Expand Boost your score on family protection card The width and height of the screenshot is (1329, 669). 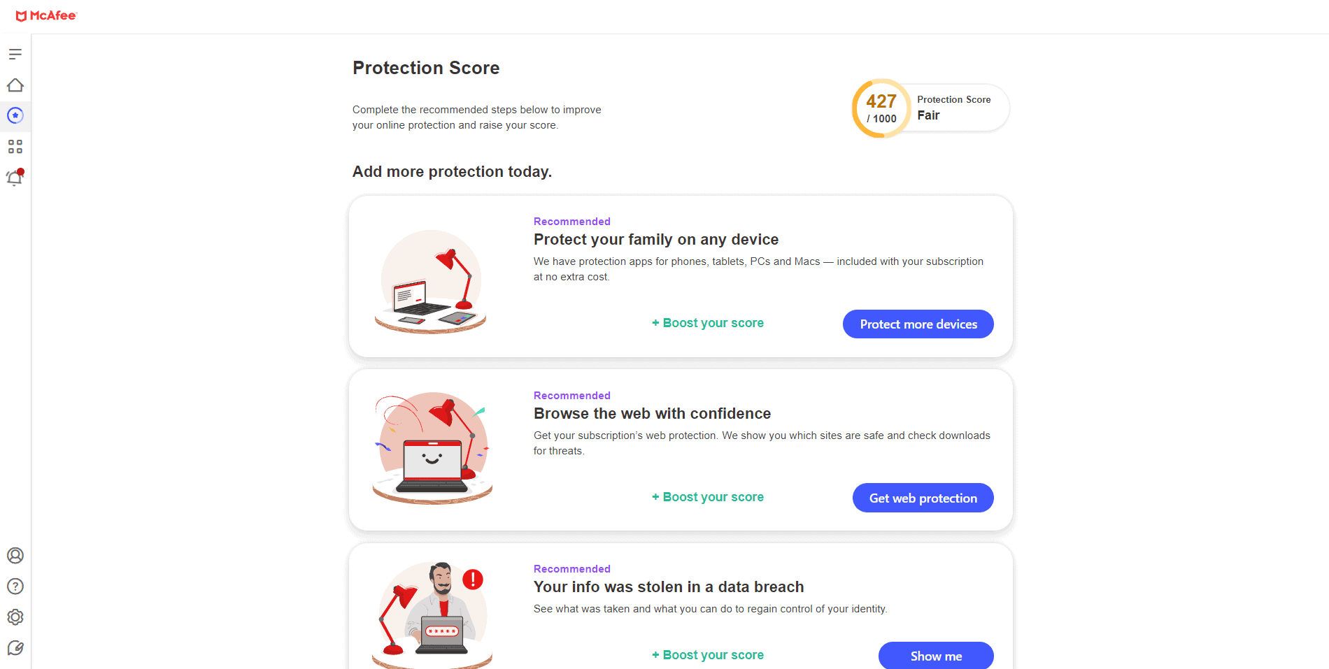point(707,322)
